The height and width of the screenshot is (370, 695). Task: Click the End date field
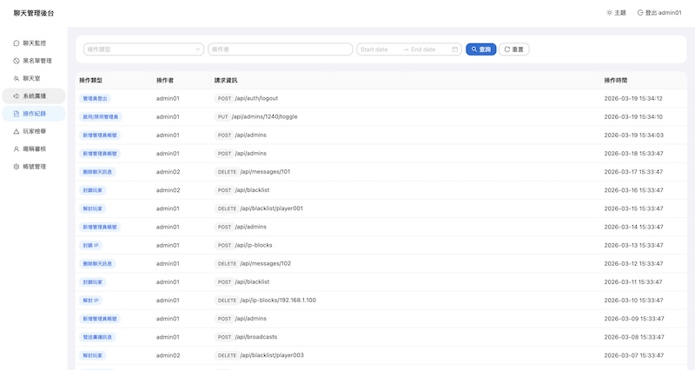tap(427, 50)
